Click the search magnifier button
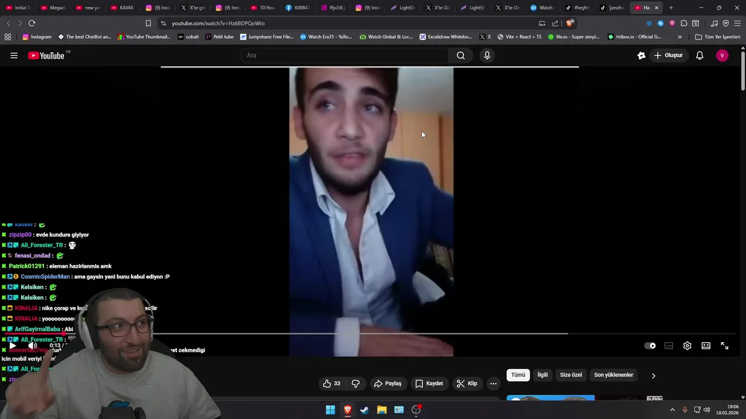Screen dimensions: 746x419 [460, 55]
